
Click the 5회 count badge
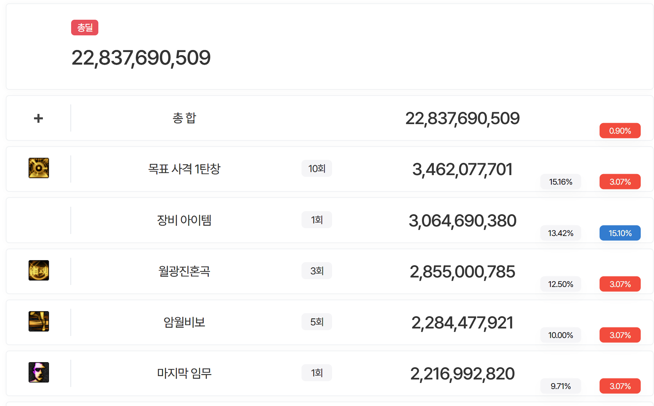click(x=317, y=322)
